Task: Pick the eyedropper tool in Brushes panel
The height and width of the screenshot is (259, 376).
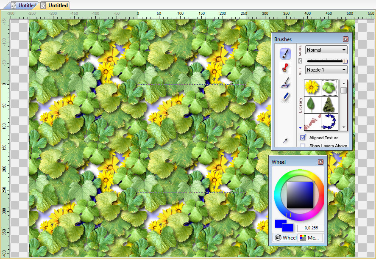Action: coord(285,140)
